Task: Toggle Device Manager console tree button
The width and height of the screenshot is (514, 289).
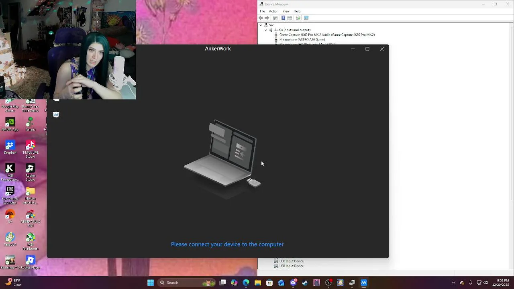Action: (x=275, y=18)
